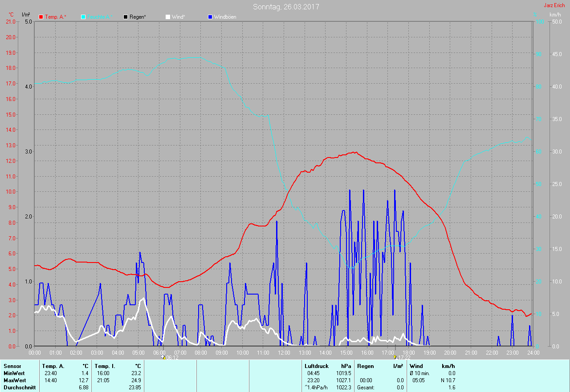570x392 pixels.
Task: Click the 50.0 label on the km/h axis
Action: coord(557,21)
